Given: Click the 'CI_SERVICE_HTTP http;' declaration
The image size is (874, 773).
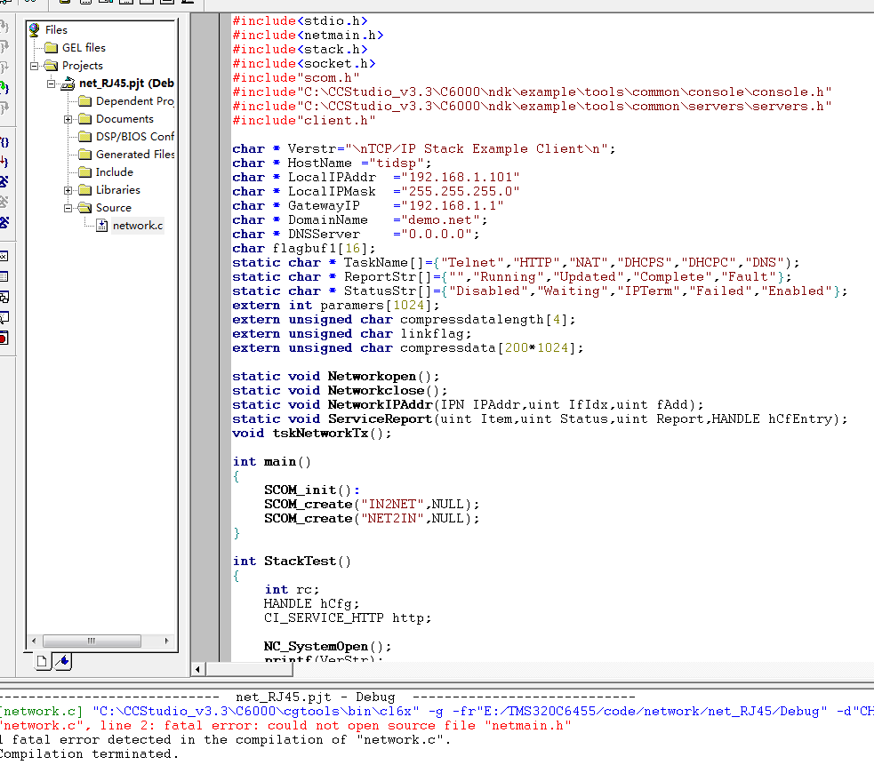Looking at the screenshot, I should [x=348, y=618].
